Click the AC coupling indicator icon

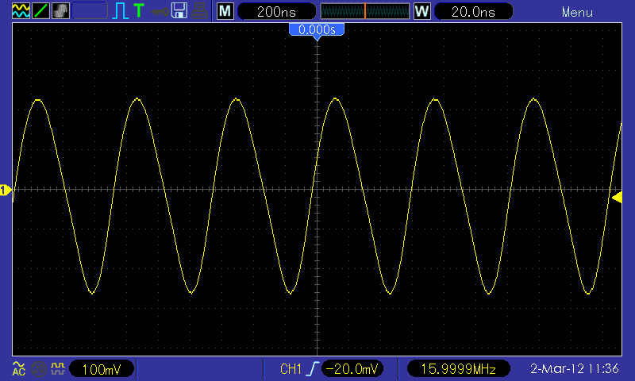(x=18, y=368)
